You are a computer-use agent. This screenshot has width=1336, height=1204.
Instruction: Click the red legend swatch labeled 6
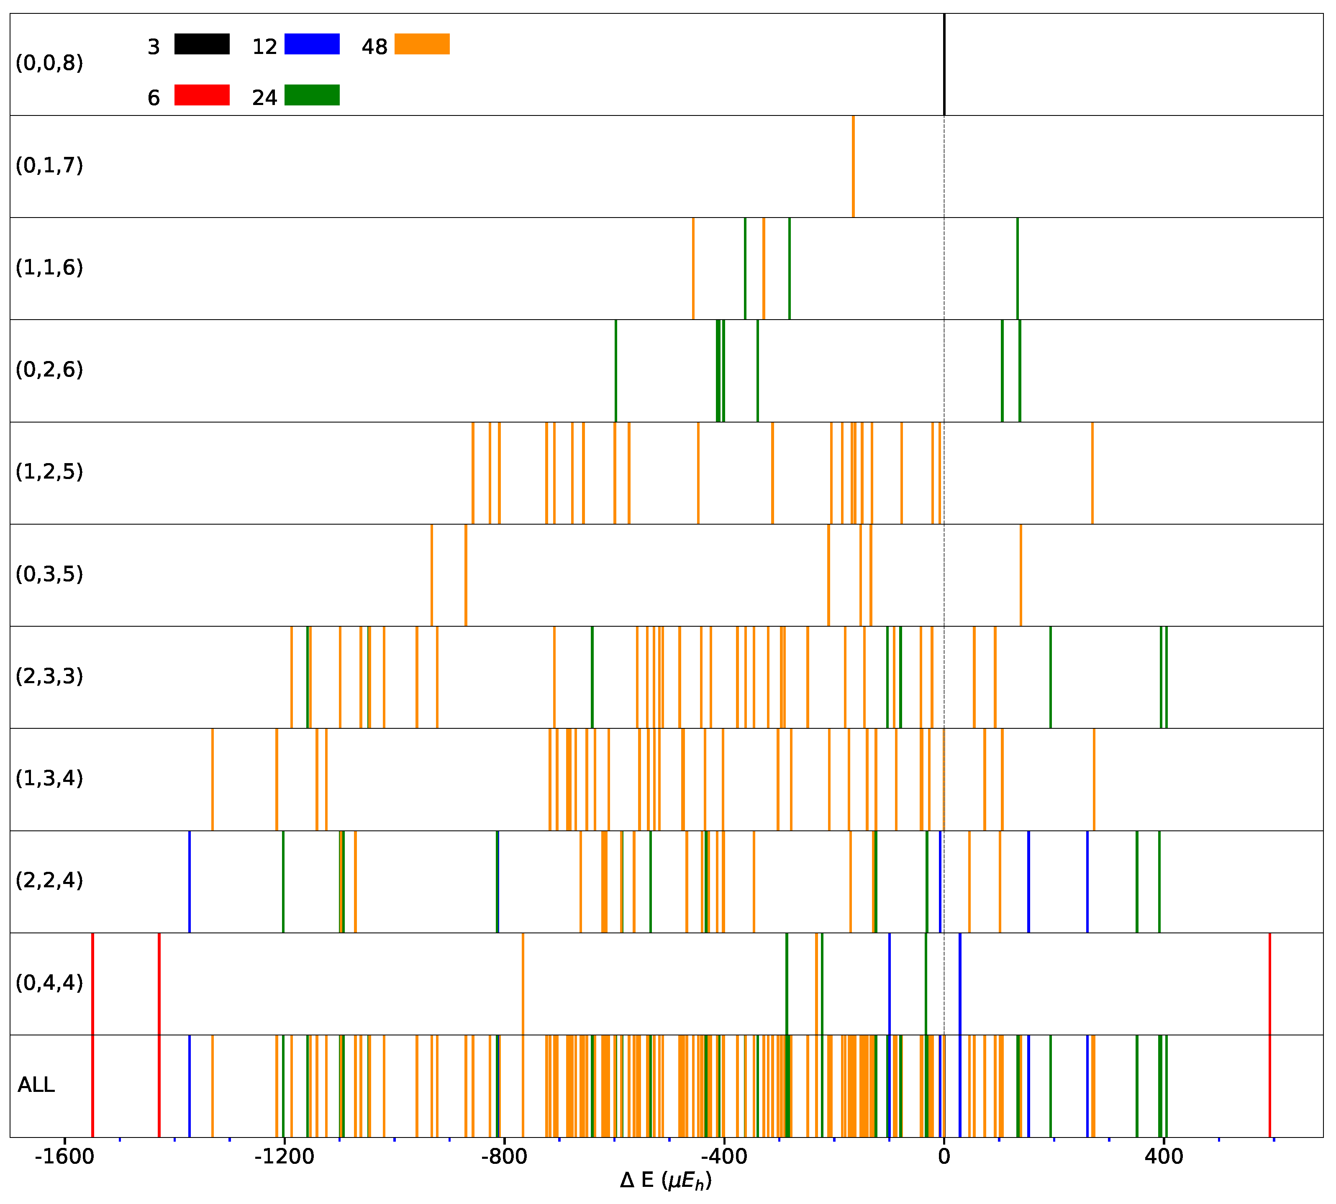(x=202, y=95)
